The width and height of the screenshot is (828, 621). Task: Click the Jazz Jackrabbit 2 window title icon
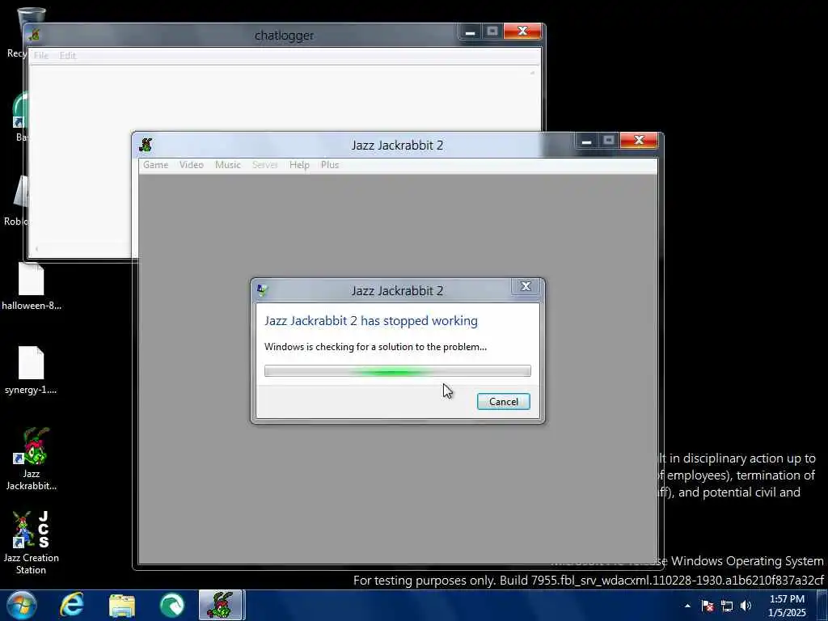(146, 145)
